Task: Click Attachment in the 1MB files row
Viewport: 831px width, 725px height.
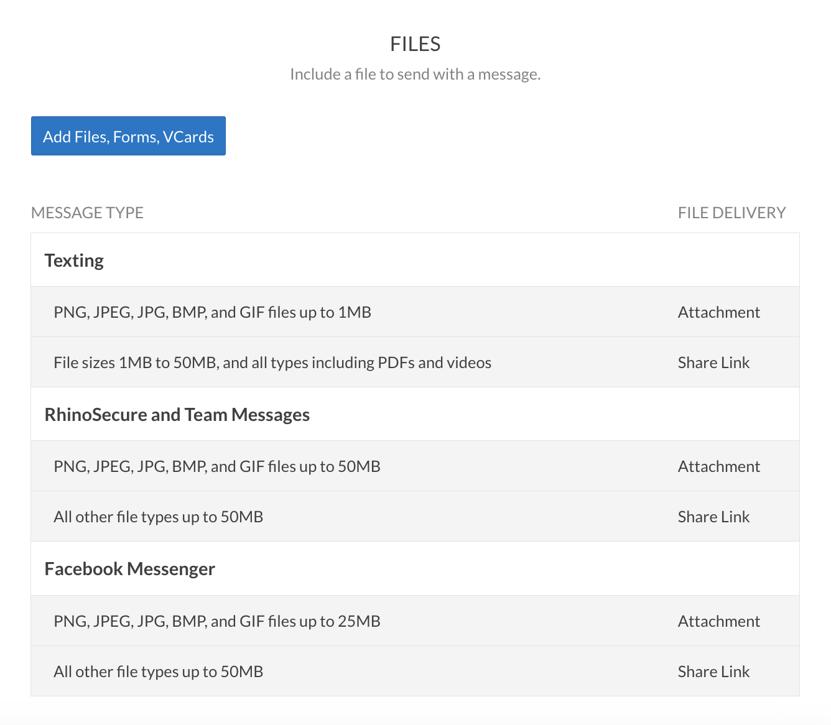Action: pyautogui.click(x=719, y=312)
